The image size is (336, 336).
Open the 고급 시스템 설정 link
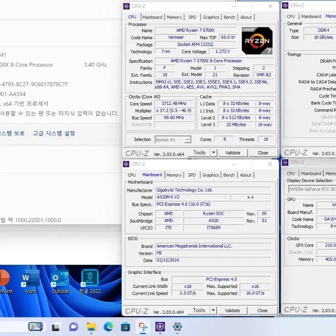tap(54, 133)
